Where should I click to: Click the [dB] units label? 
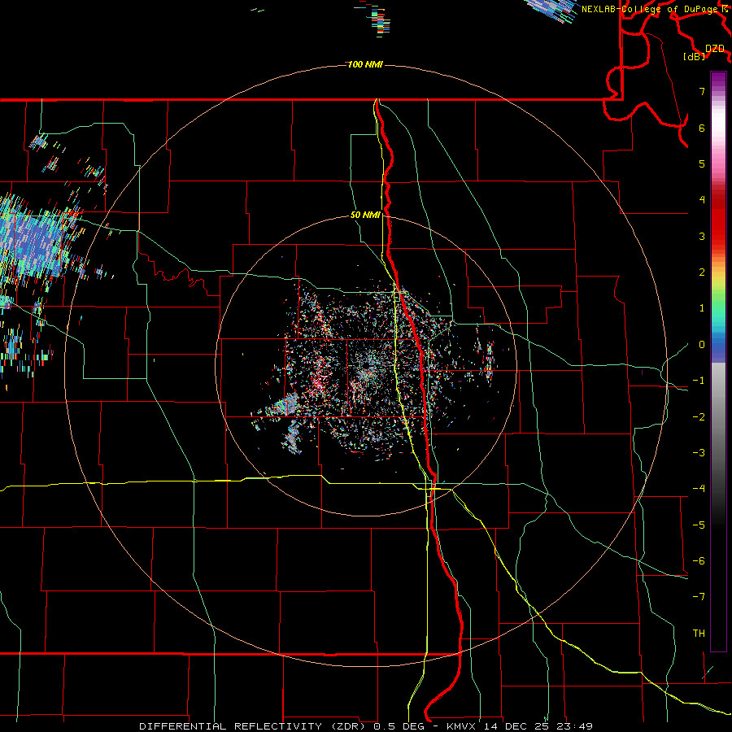[695, 57]
